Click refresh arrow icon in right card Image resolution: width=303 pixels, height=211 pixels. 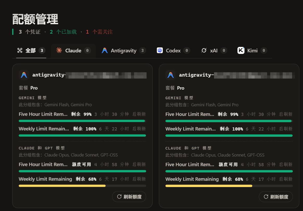(266, 197)
